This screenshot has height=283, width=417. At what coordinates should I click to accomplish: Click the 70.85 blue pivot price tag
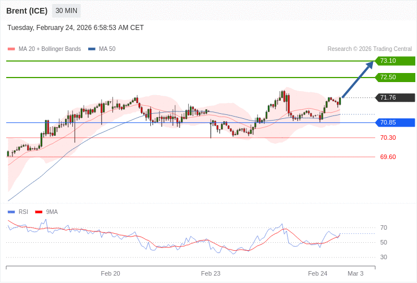[395, 122]
